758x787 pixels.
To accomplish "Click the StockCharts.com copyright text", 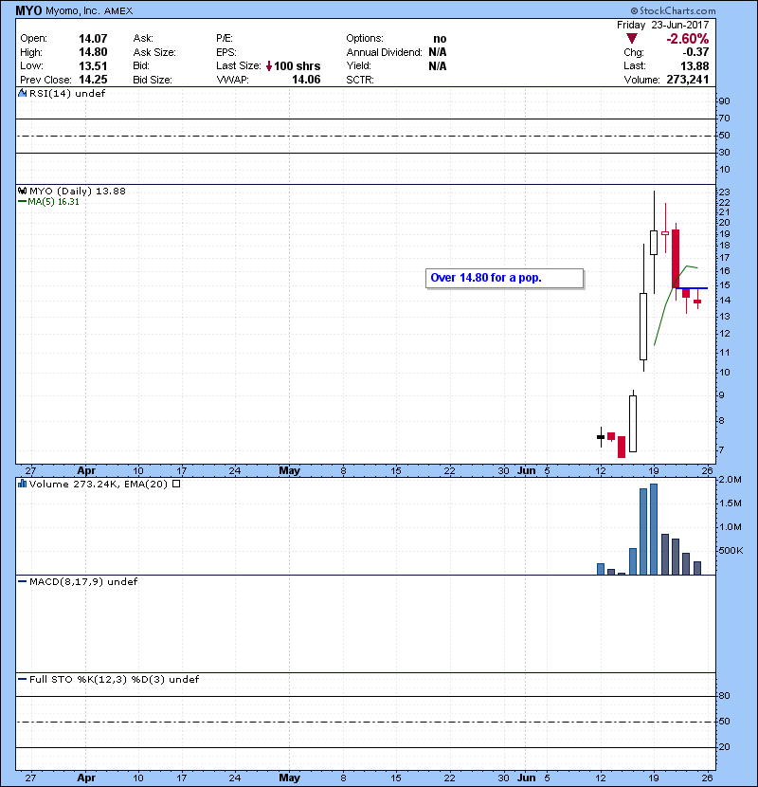I will [673, 10].
